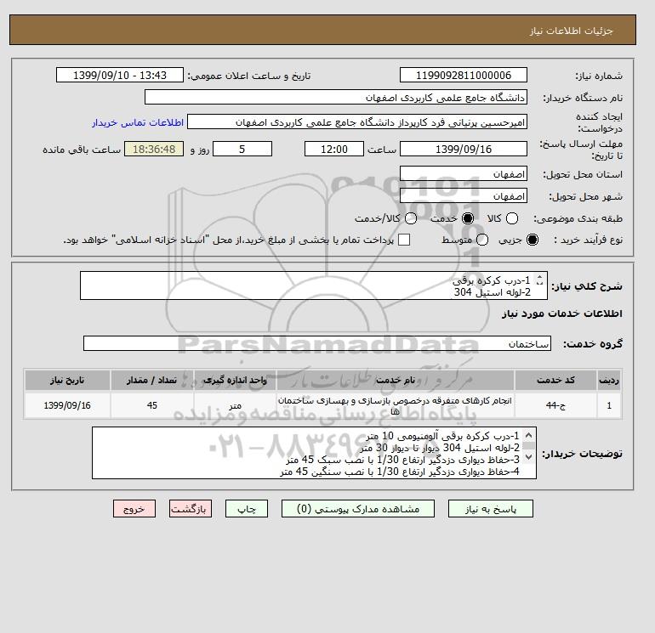Click the شماره نیاز field 1199092811000006
The image size is (655, 633).
[464, 76]
